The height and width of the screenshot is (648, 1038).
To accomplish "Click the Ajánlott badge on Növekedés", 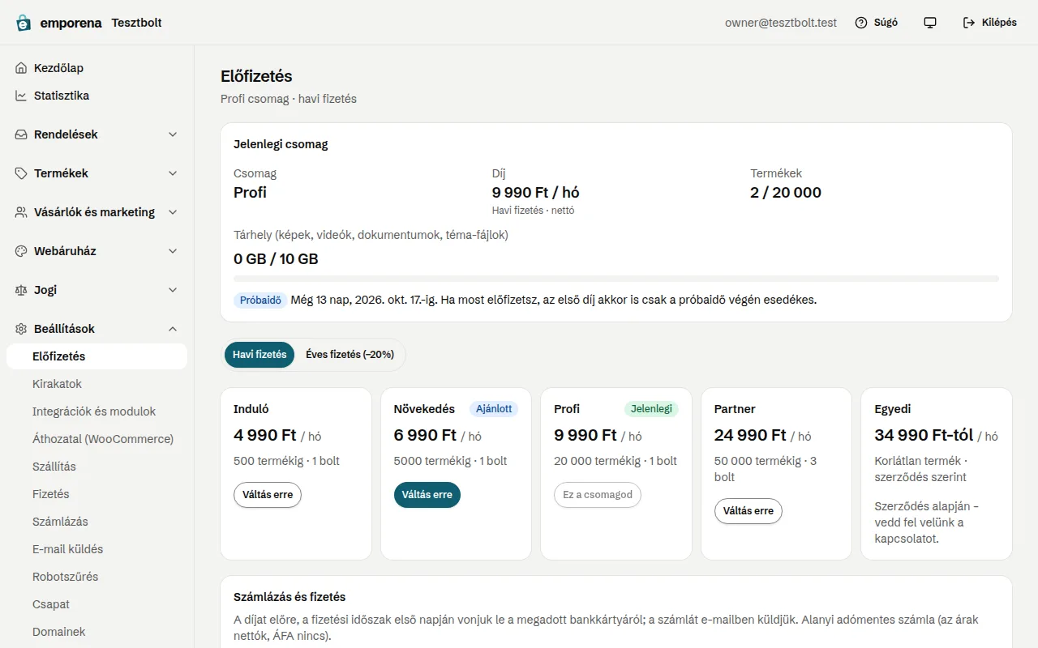I will 494,409.
